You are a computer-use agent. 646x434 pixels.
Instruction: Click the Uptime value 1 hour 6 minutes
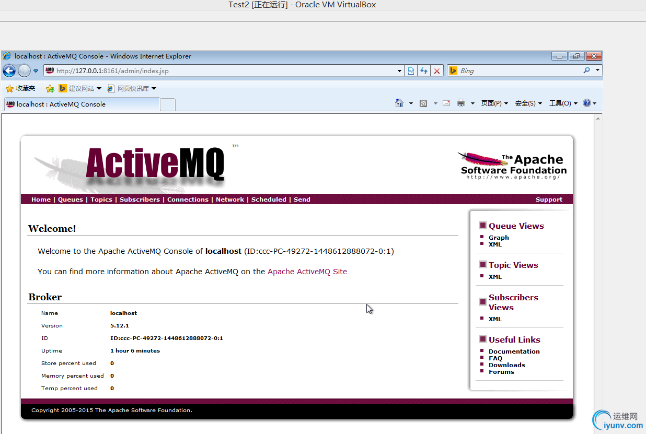[135, 351]
